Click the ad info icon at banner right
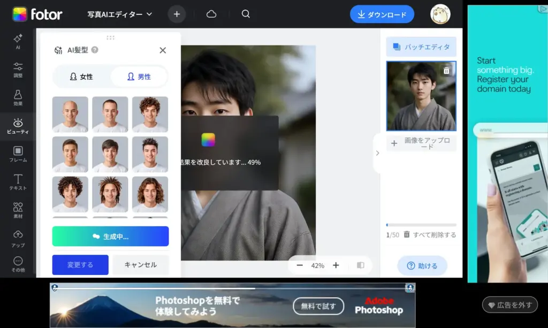Image resolution: width=548 pixels, height=328 pixels. pyautogui.click(x=410, y=288)
